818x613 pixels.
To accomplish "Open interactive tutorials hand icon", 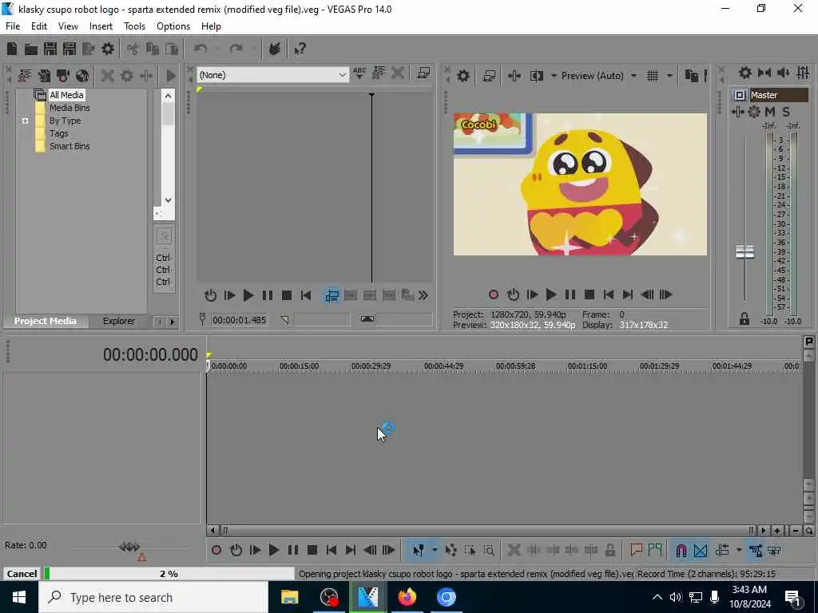I will (x=275, y=49).
